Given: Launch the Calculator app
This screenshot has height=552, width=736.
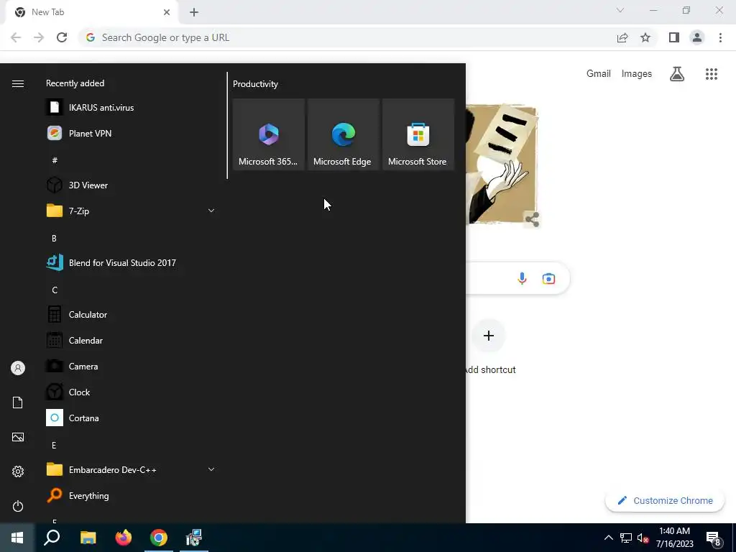Looking at the screenshot, I should pos(132,315).
